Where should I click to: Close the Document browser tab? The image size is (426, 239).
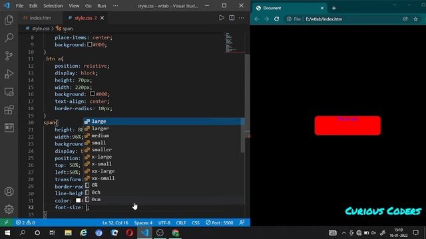click(322, 8)
